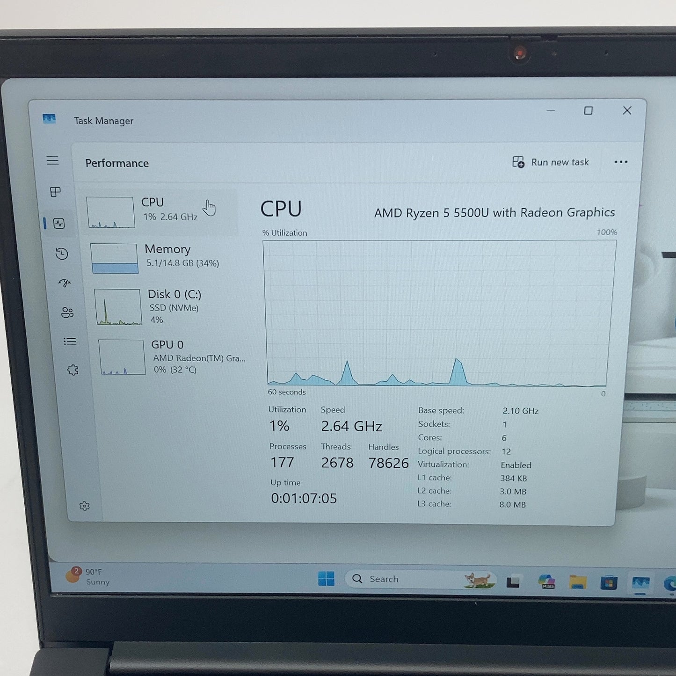Click Run new task button
The height and width of the screenshot is (676, 676).
[x=551, y=162]
